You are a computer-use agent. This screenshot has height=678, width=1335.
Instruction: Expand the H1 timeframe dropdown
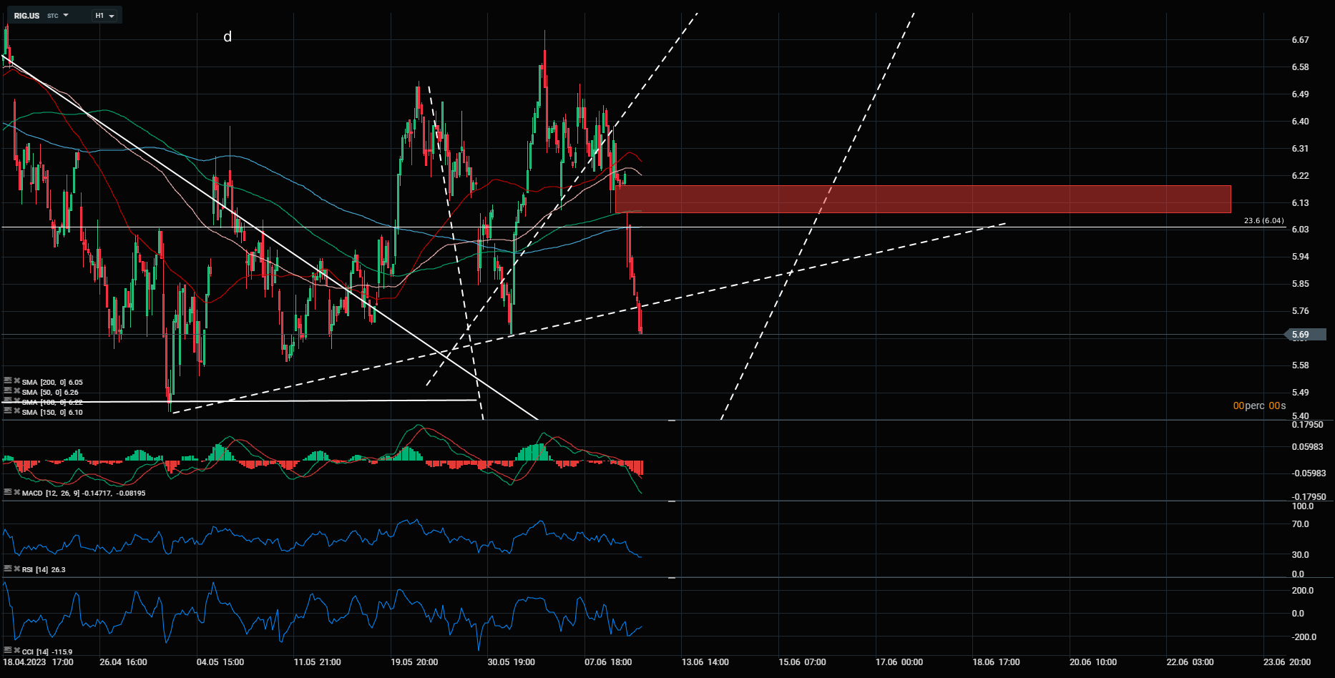104,16
